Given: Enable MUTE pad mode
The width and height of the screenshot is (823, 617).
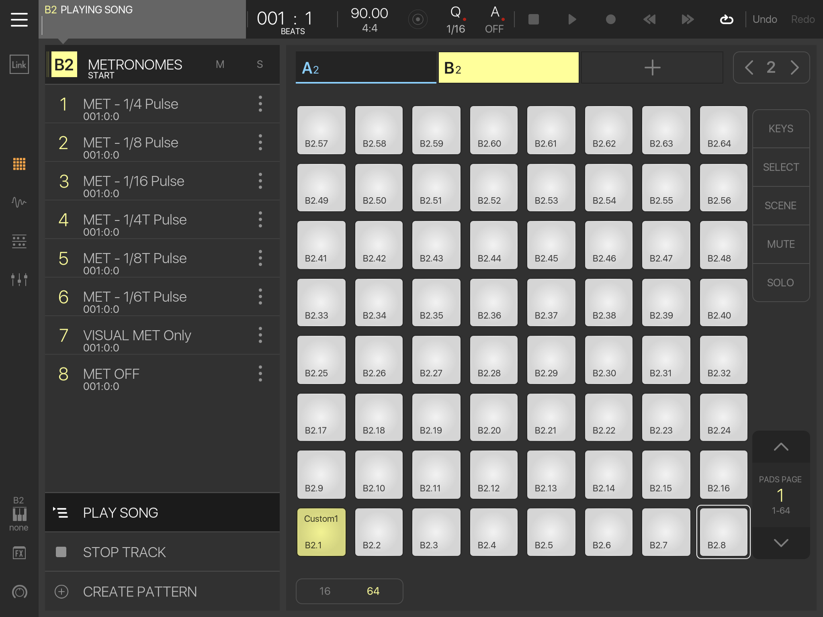Looking at the screenshot, I should [x=781, y=244].
